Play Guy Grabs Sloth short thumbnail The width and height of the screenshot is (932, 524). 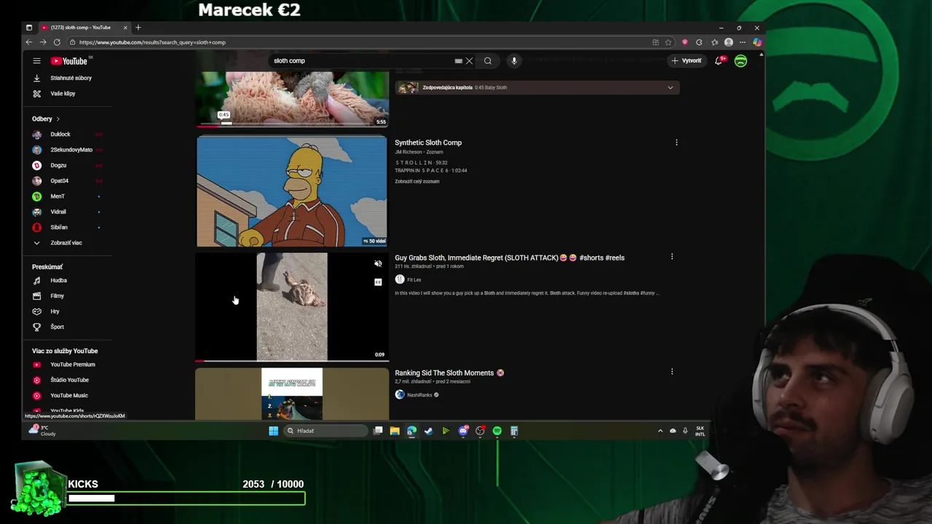pos(291,306)
